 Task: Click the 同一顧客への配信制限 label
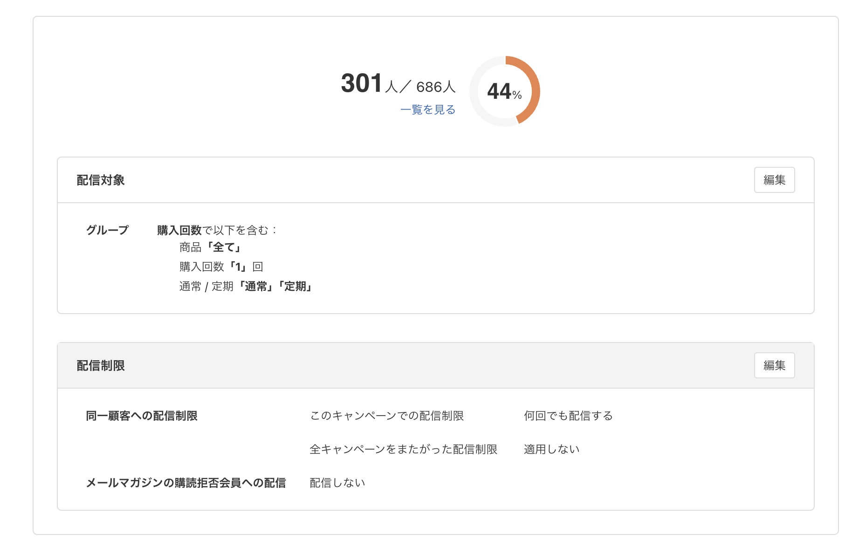click(141, 415)
